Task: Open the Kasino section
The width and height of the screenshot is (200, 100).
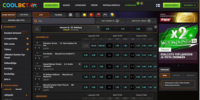Action: tap(66, 5)
